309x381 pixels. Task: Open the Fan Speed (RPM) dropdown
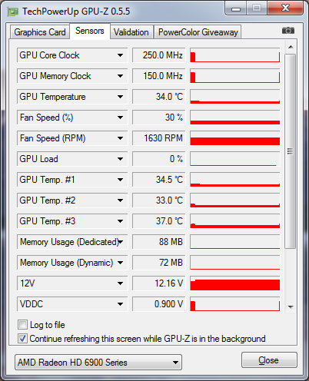click(120, 138)
